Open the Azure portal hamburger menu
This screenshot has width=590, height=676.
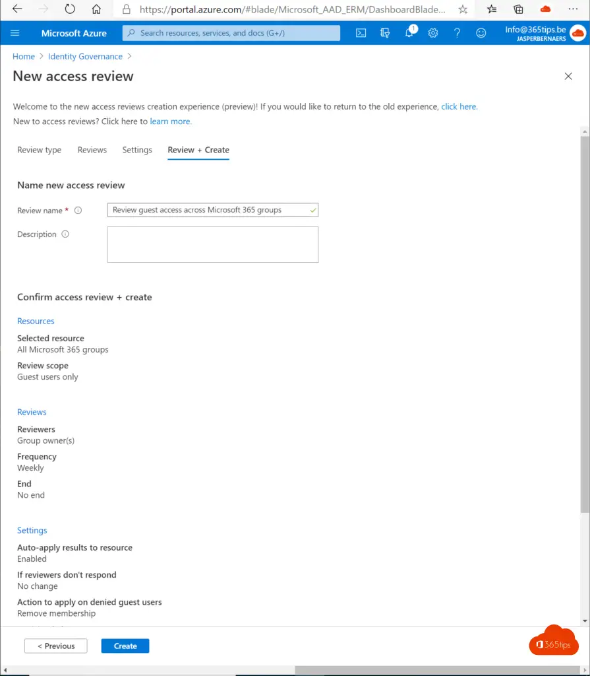(15, 33)
